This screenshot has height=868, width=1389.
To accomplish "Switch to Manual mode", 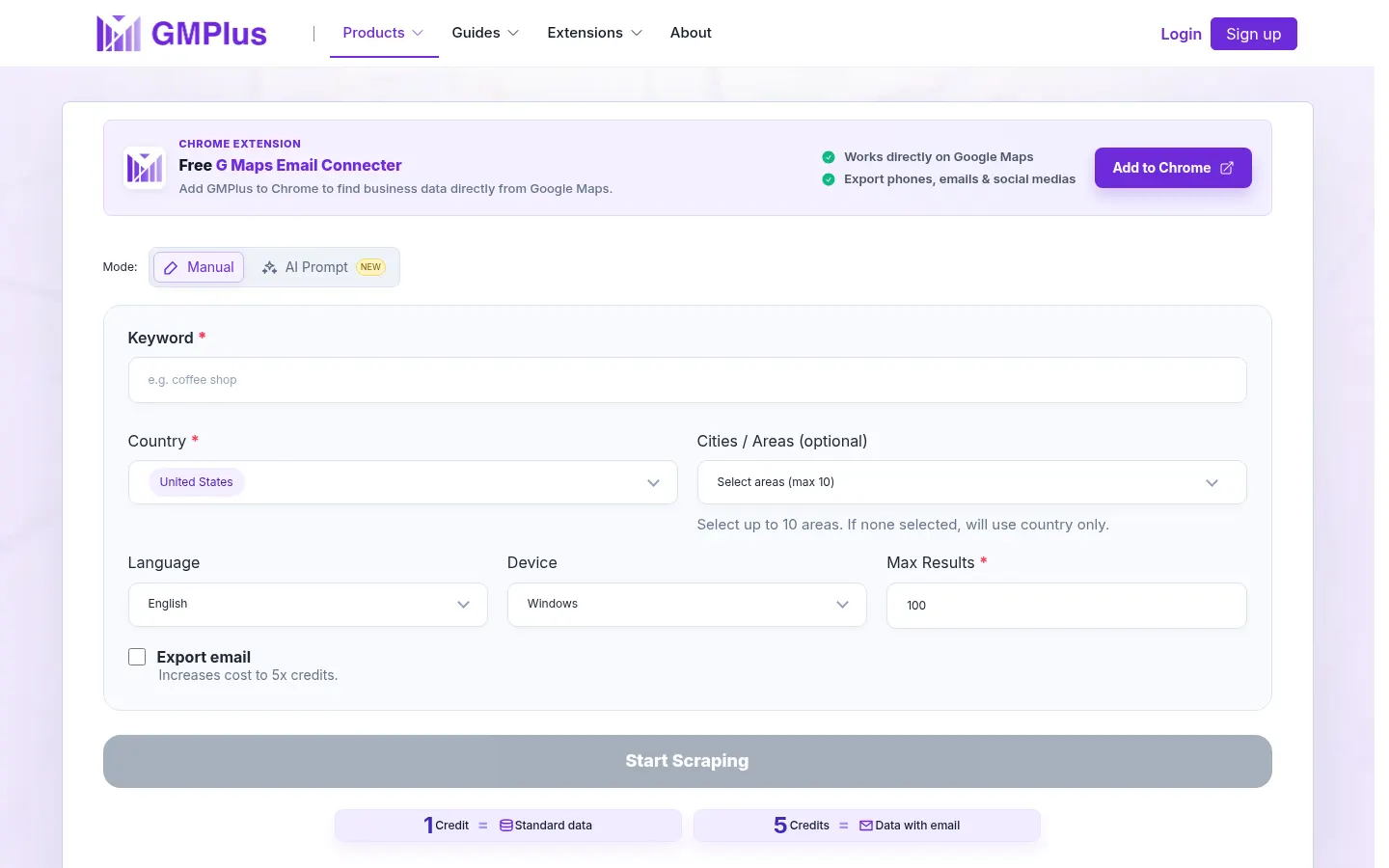I will [x=199, y=267].
